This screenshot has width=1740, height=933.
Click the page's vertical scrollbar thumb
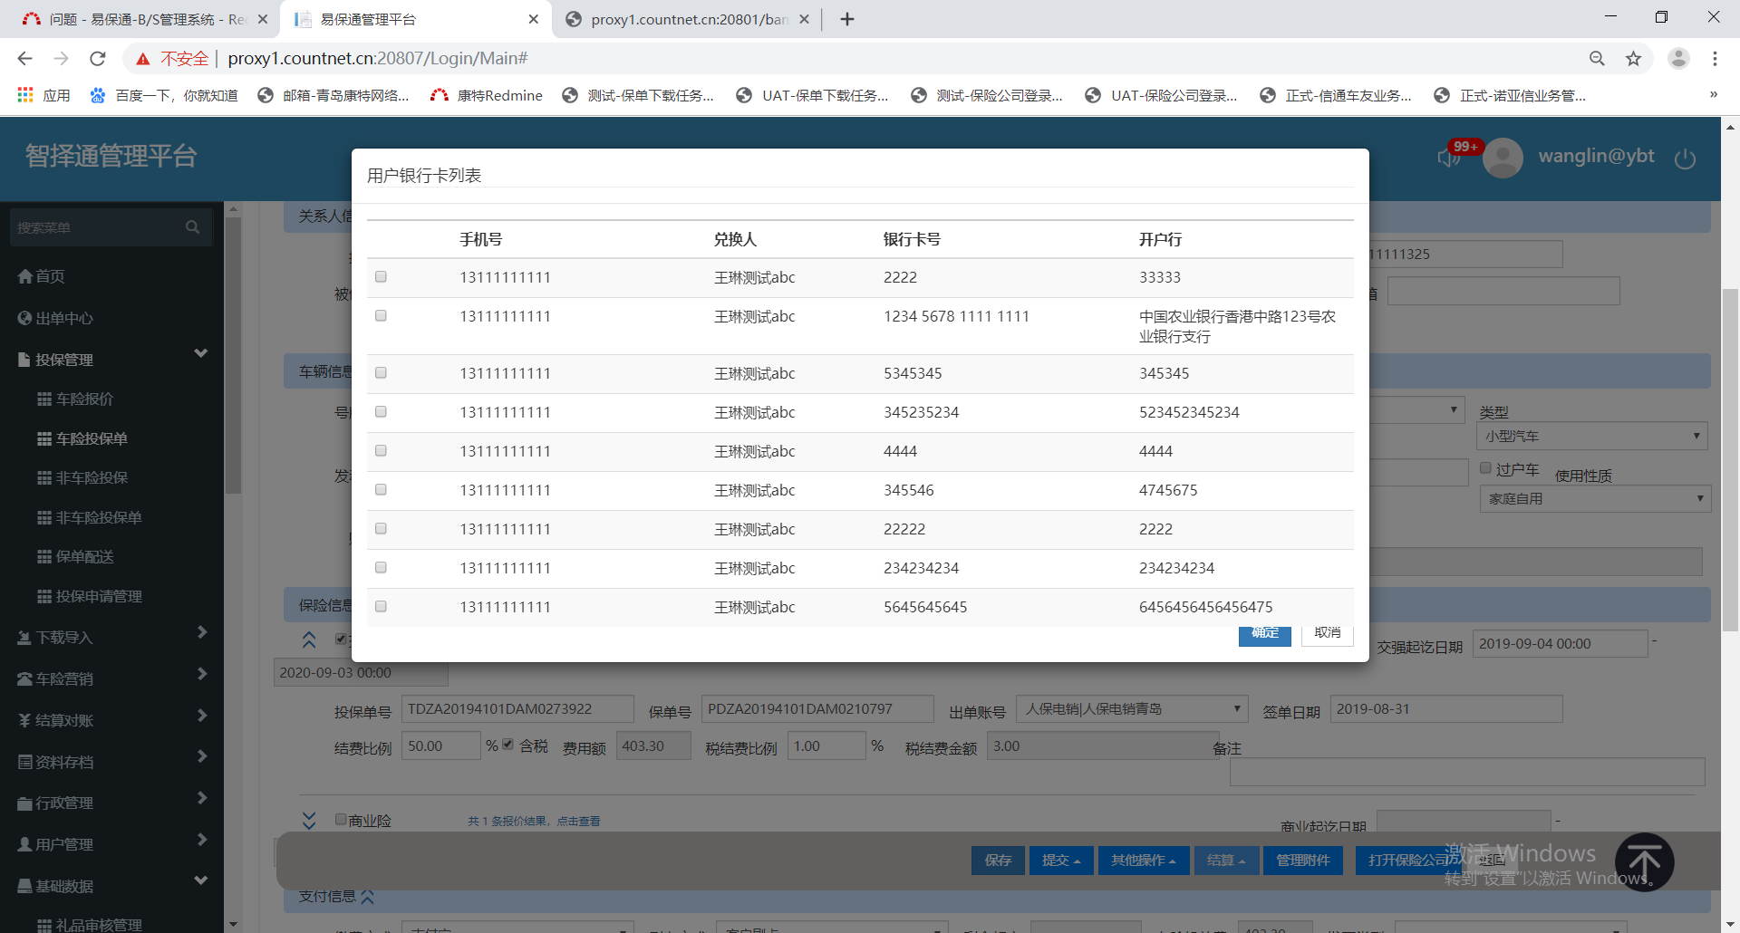(x=1730, y=453)
